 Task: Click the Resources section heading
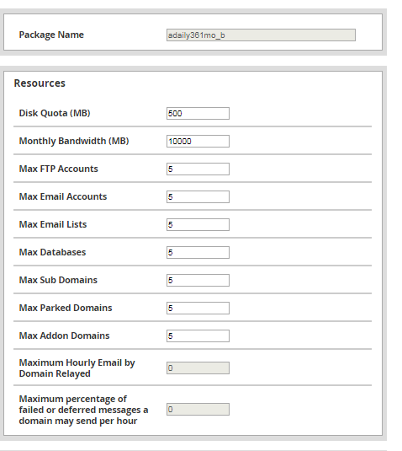click(40, 83)
